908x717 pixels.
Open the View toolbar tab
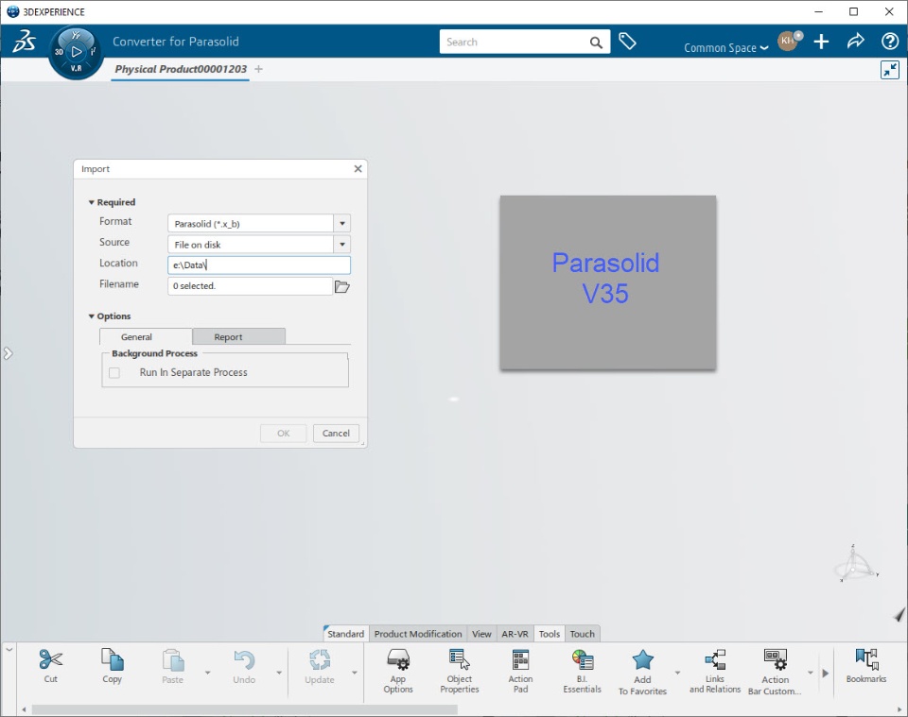(x=481, y=634)
